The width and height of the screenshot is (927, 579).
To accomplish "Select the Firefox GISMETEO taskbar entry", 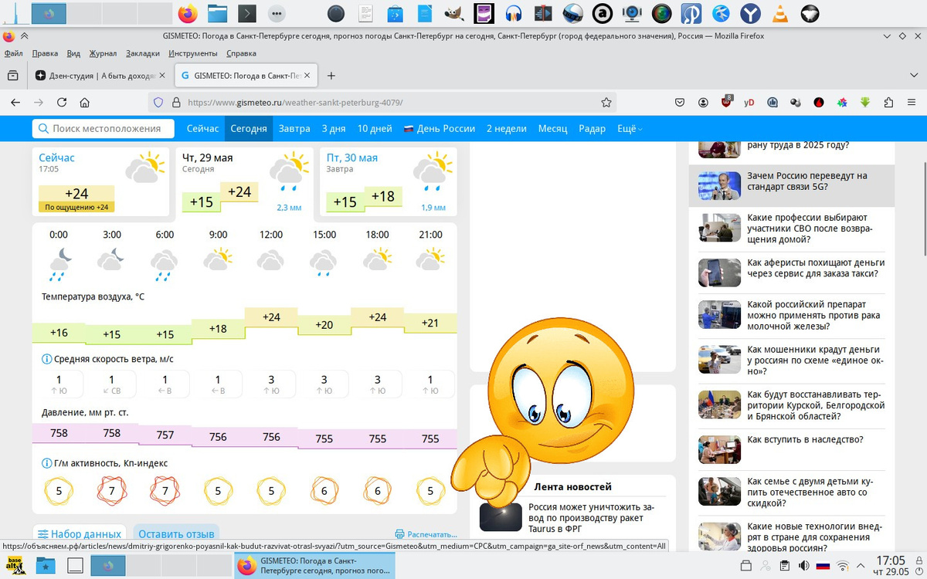I will click(314, 565).
